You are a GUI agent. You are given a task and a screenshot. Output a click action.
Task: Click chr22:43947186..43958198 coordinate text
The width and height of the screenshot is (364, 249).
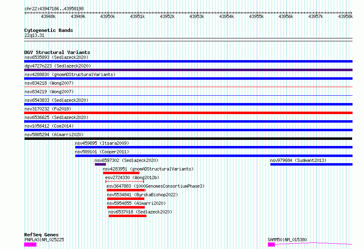click(54, 9)
